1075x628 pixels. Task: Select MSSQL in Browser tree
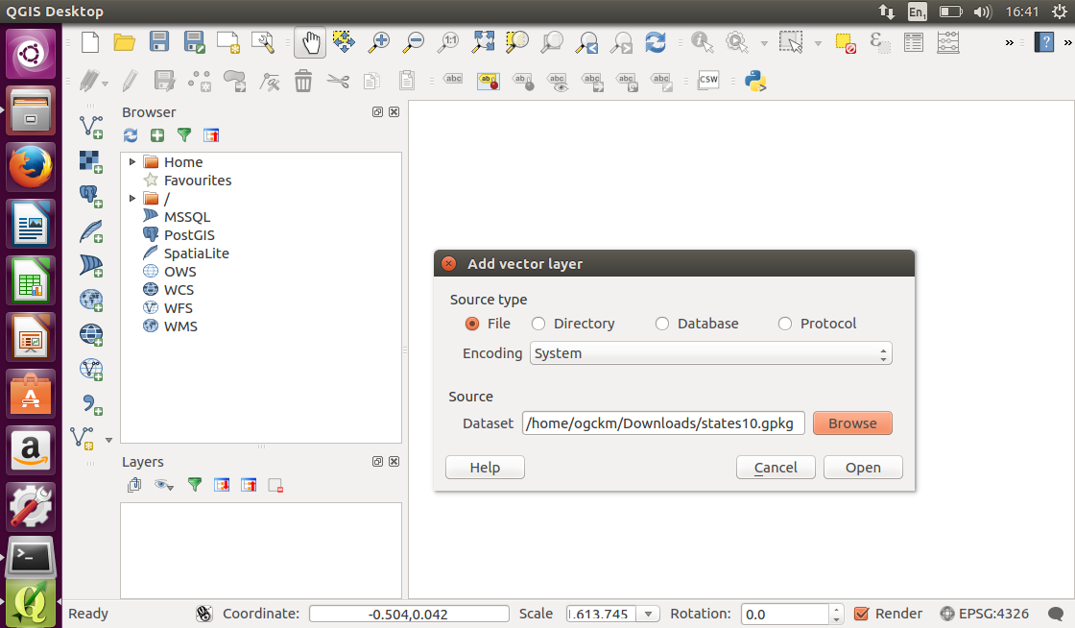186,217
